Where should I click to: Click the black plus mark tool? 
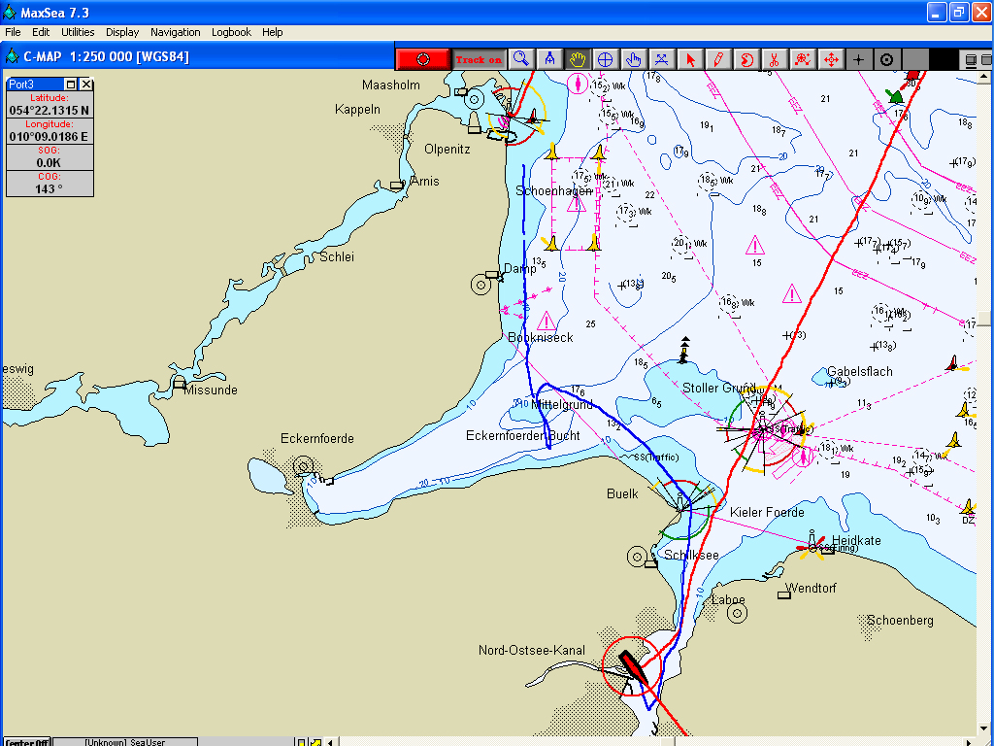tap(858, 59)
